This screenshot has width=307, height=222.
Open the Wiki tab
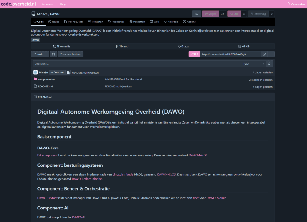[x=154, y=22]
